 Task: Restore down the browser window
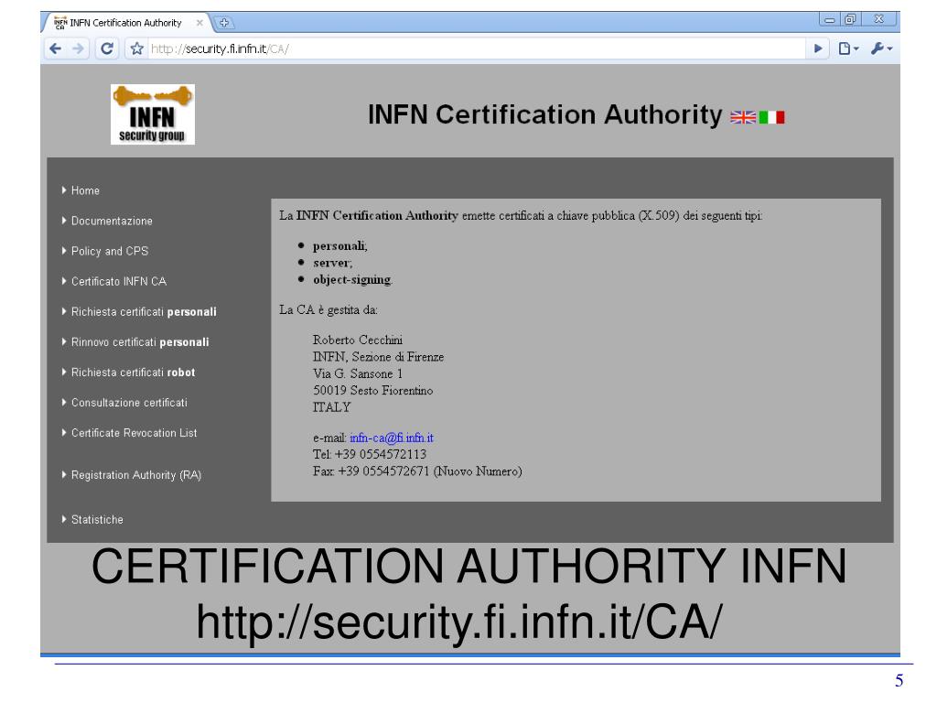click(850, 19)
